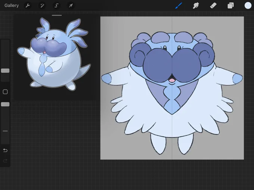Select the Brush tool
This screenshot has height=190, width=254.
coord(179,6)
